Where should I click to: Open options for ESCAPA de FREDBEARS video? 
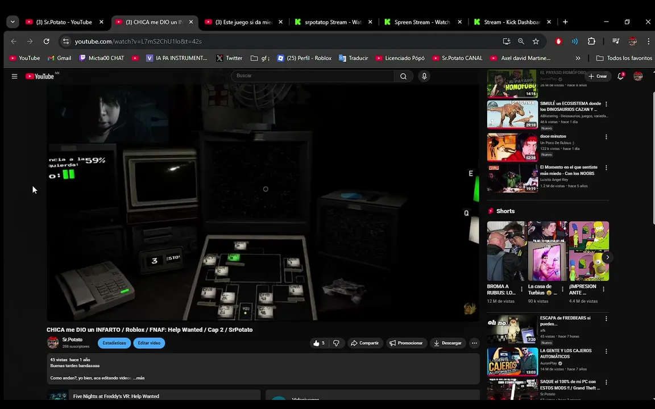coord(606,319)
